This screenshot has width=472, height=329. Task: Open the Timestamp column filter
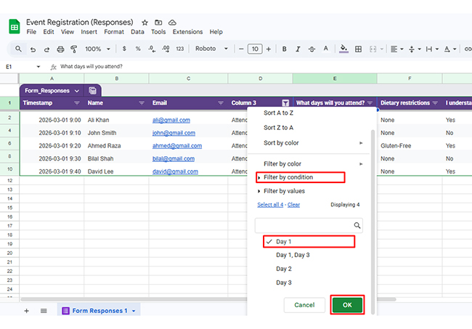(77, 103)
